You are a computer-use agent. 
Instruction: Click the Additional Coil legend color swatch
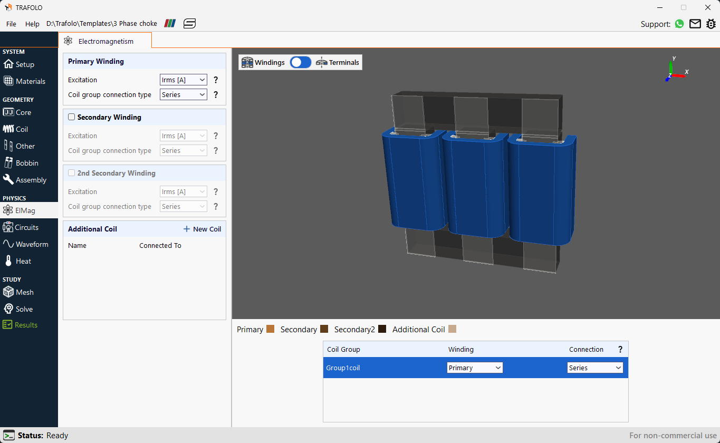[x=452, y=329]
